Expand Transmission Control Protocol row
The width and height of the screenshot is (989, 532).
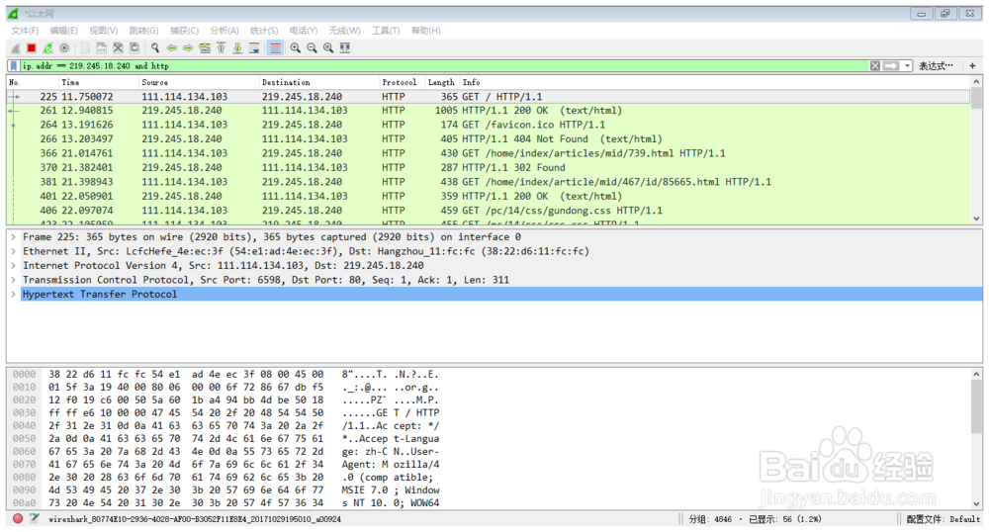click(x=13, y=280)
